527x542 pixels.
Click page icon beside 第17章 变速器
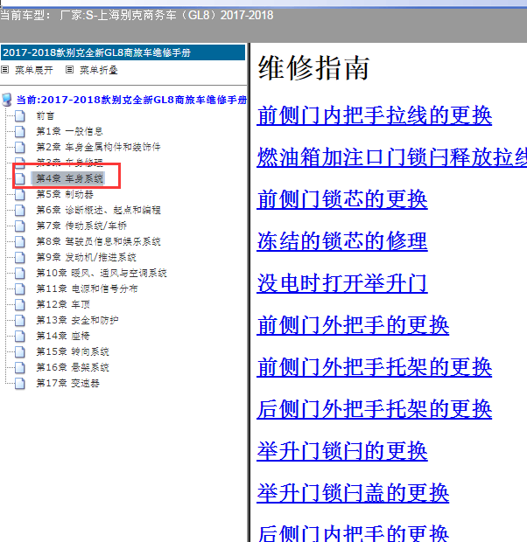[x=20, y=384]
